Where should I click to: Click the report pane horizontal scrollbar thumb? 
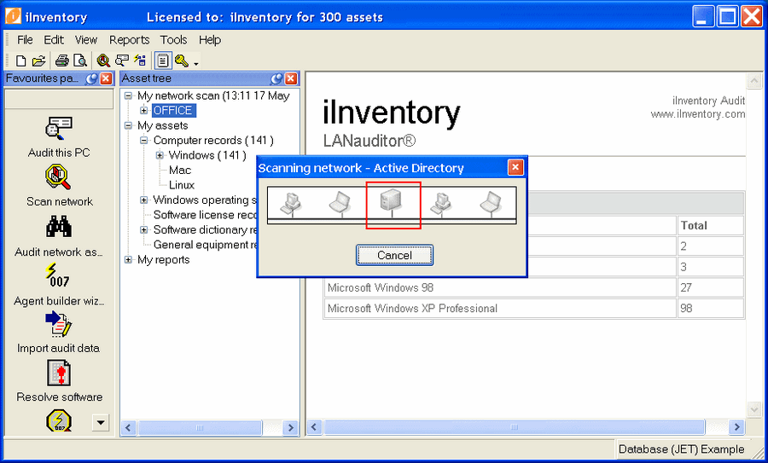tap(514, 427)
